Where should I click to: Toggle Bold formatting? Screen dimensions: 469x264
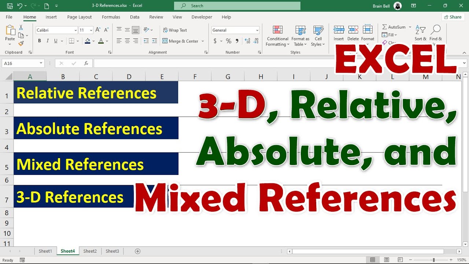pos(40,41)
